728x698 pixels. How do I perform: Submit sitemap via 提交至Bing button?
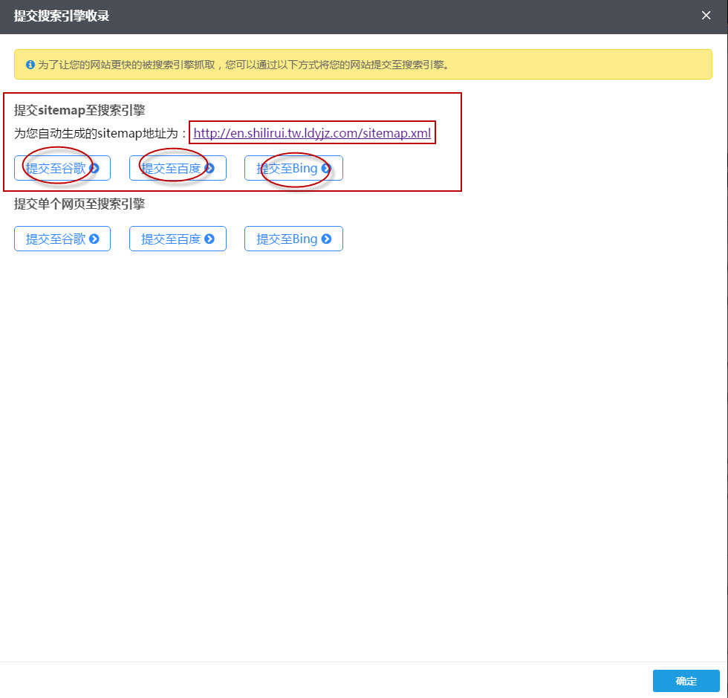[287, 169]
